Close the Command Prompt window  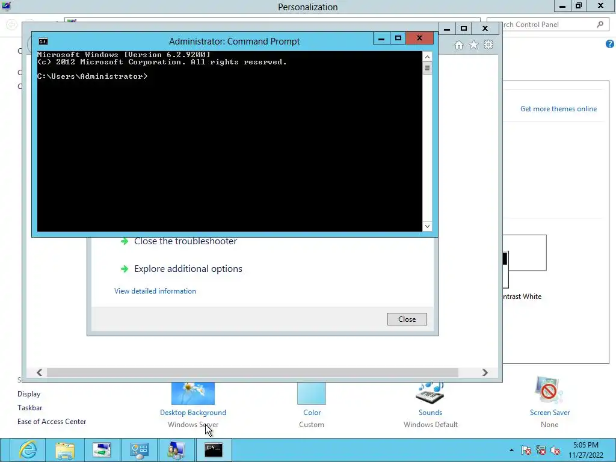[x=419, y=38]
